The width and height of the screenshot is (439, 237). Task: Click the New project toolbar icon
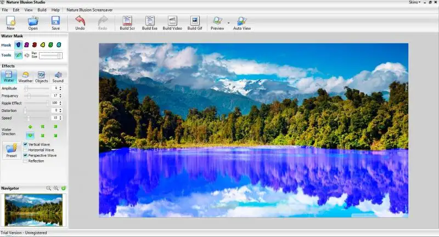(10, 22)
